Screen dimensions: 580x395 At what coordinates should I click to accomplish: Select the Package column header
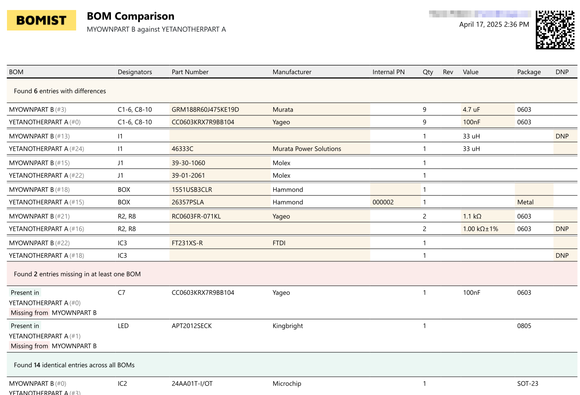529,72
